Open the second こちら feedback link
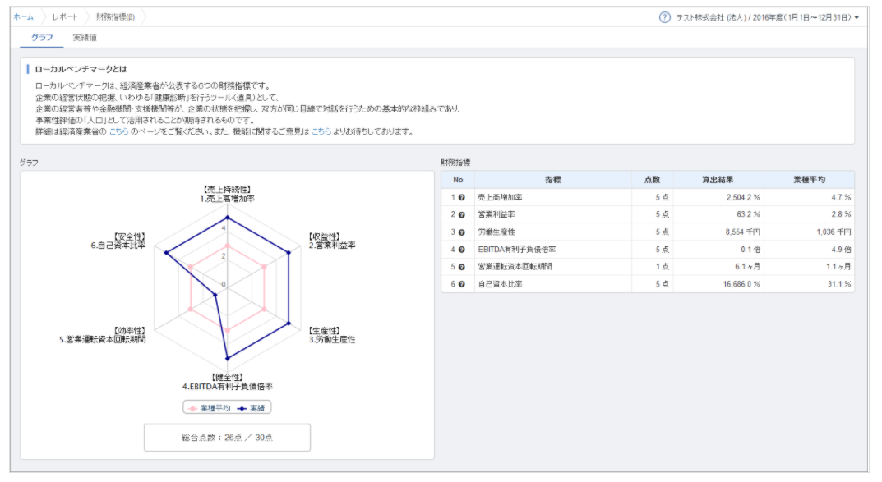Screen dimensions: 882x482 pos(321,131)
